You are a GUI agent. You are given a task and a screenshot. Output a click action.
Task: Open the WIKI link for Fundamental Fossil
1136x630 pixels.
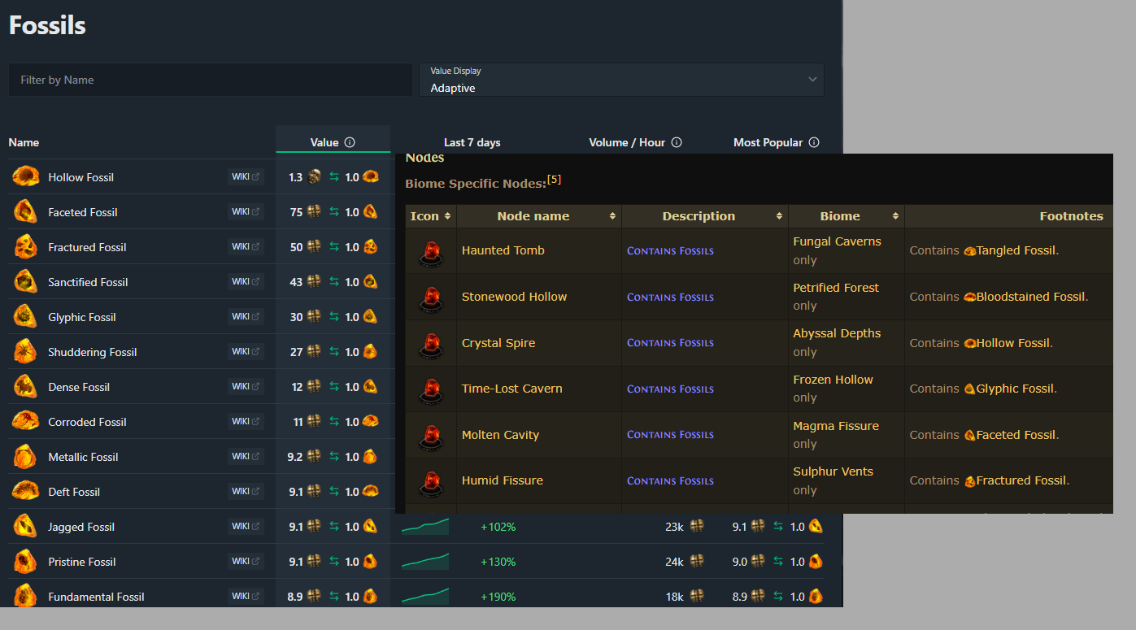coord(246,596)
